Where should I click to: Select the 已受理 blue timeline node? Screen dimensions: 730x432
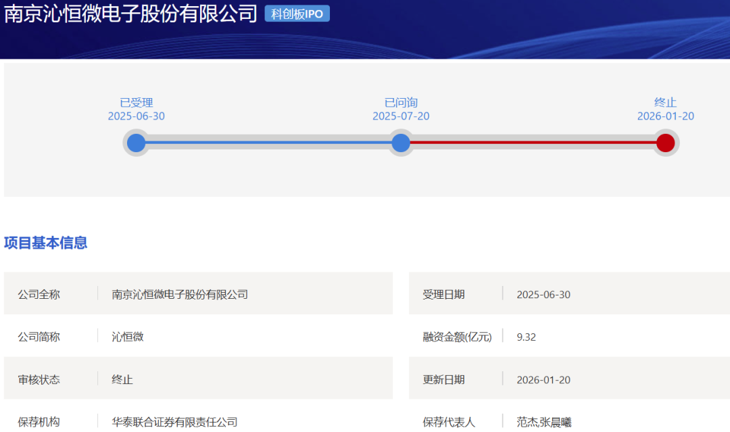[x=137, y=143]
